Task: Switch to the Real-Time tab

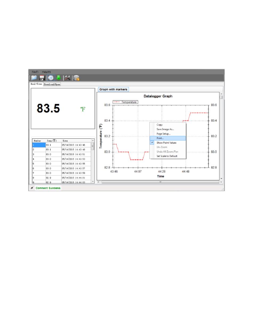Action: [36, 84]
